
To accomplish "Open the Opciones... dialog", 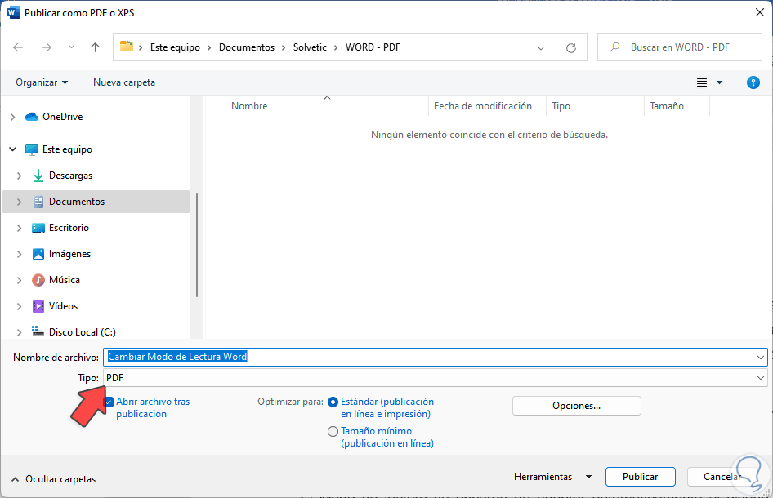I will (576, 406).
